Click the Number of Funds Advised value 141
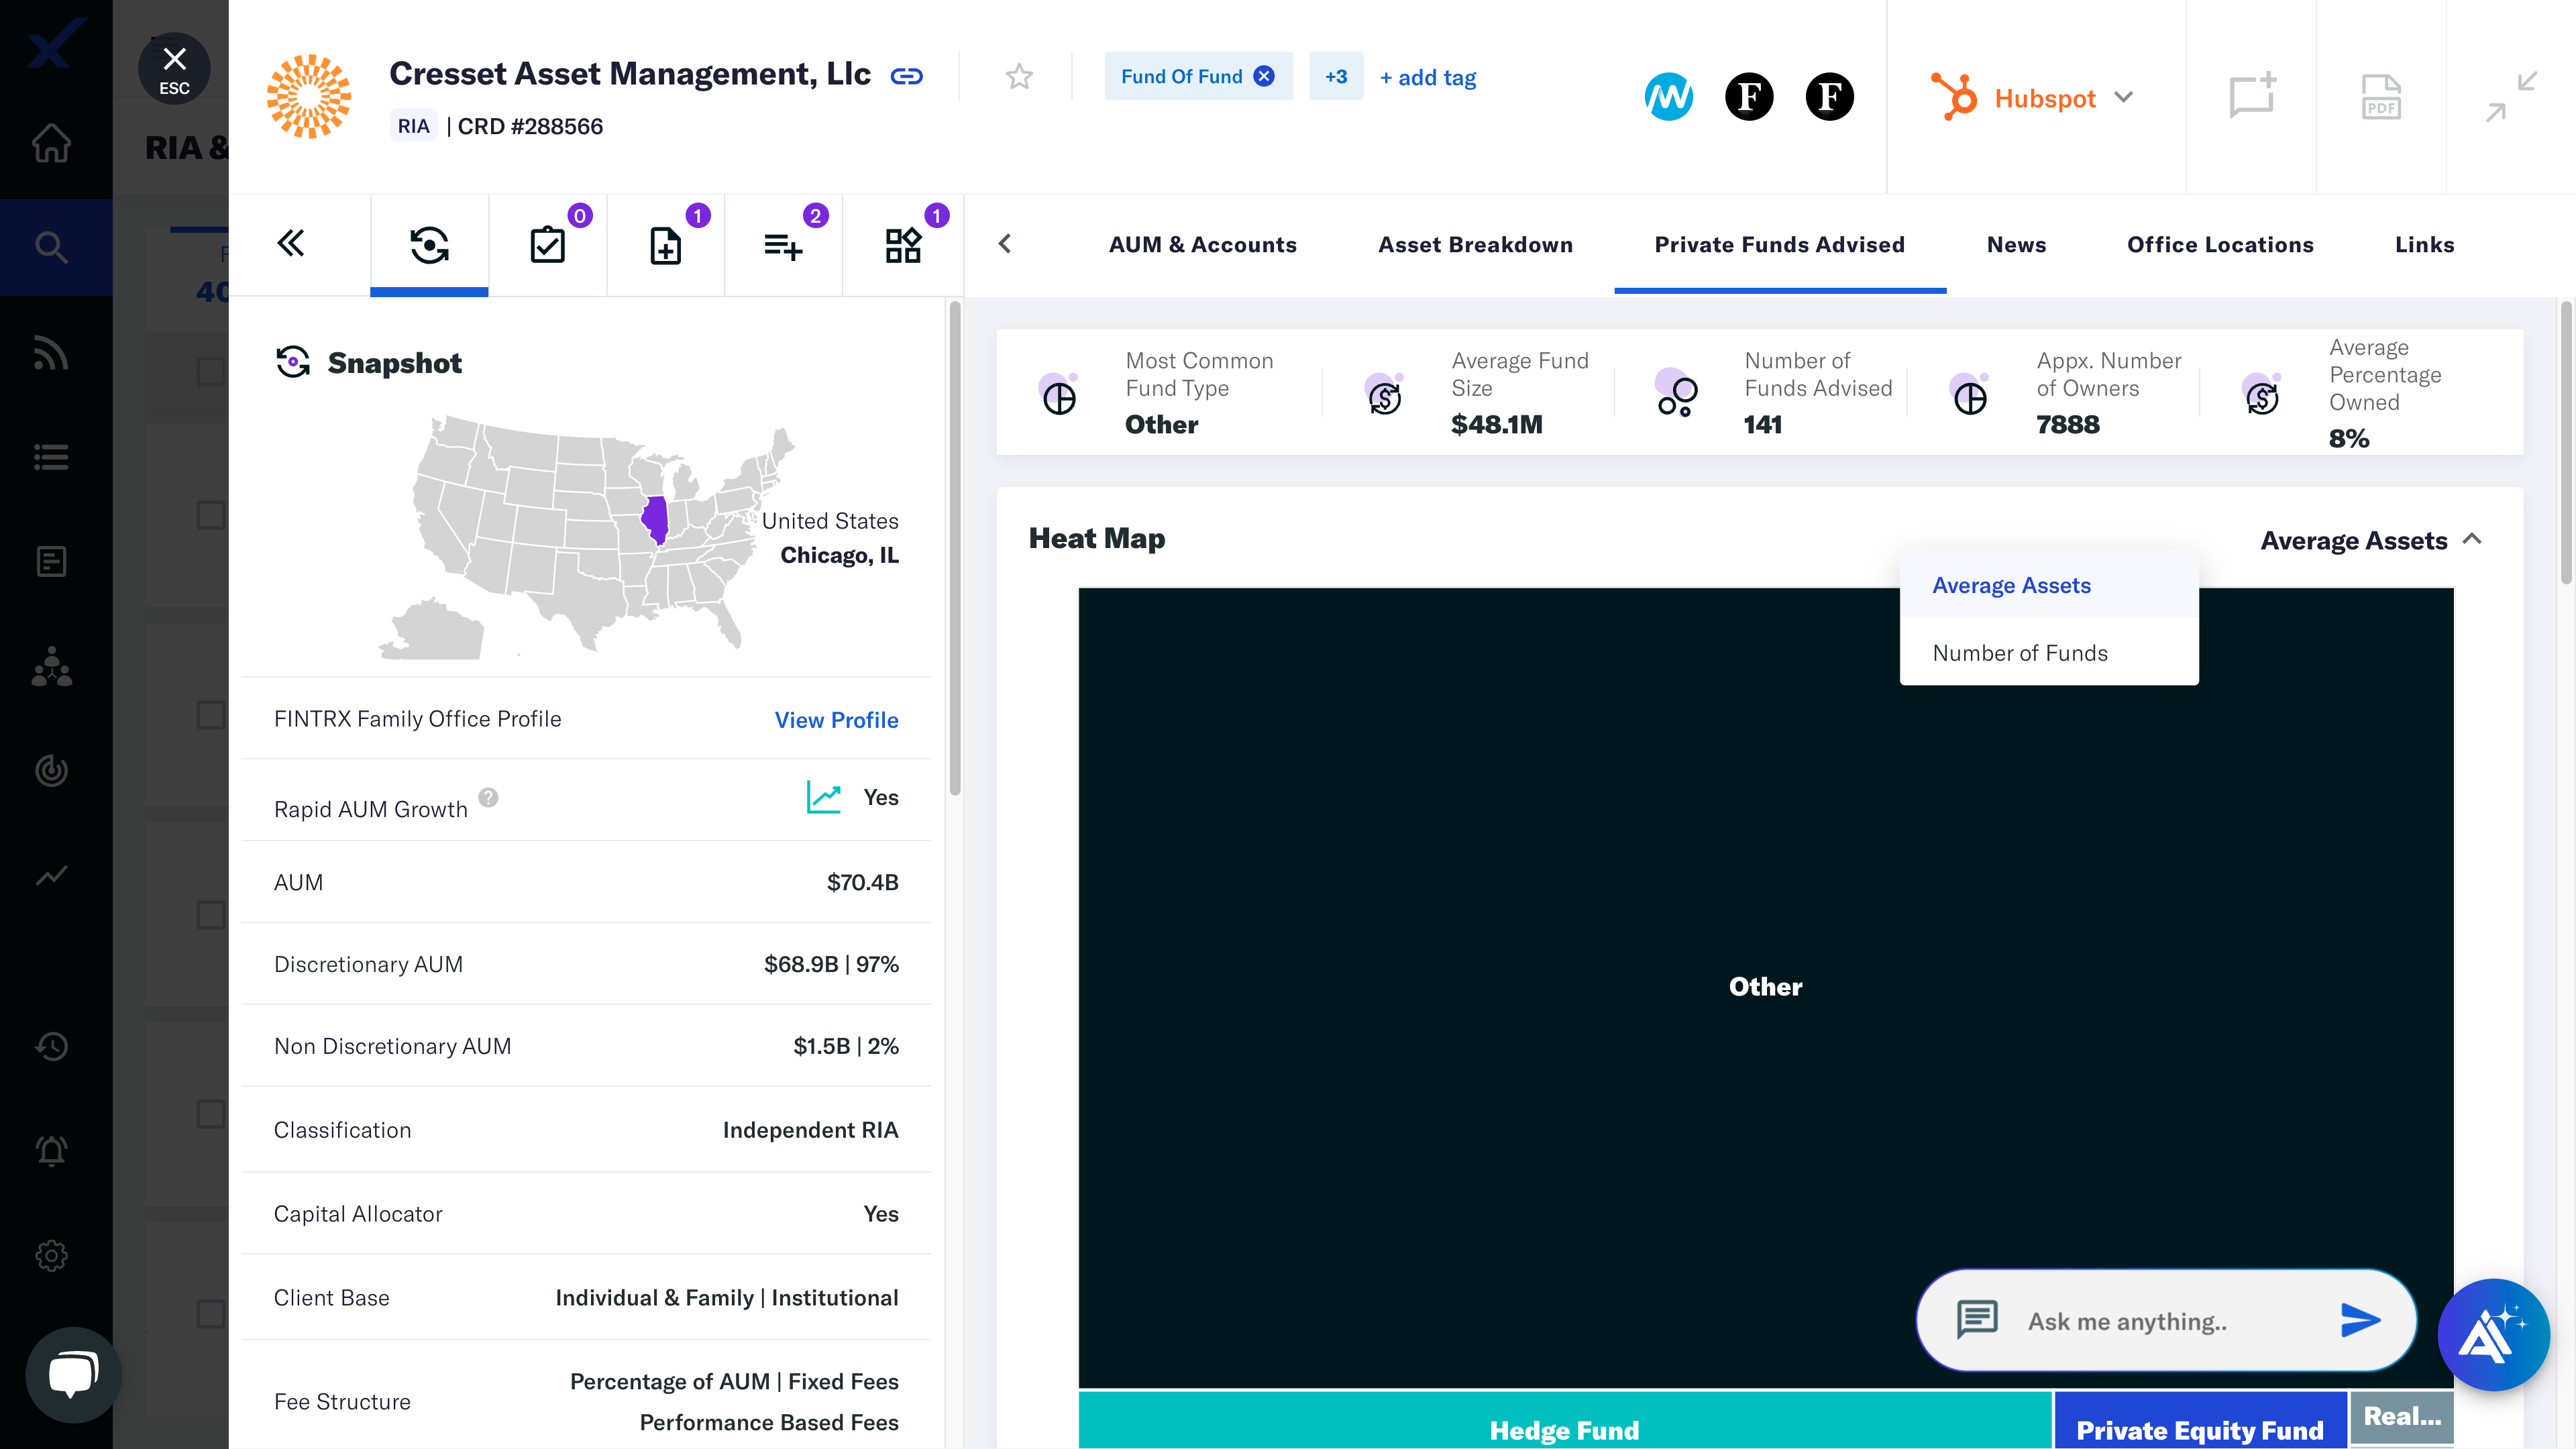This screenshot has width=2576, height=1449. tap(1762, 424)
